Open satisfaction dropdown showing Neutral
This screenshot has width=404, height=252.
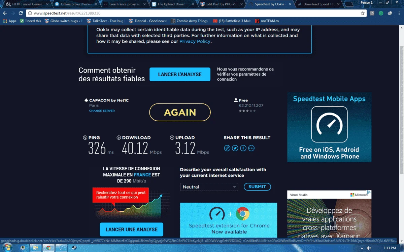click(x=209, y=187)
